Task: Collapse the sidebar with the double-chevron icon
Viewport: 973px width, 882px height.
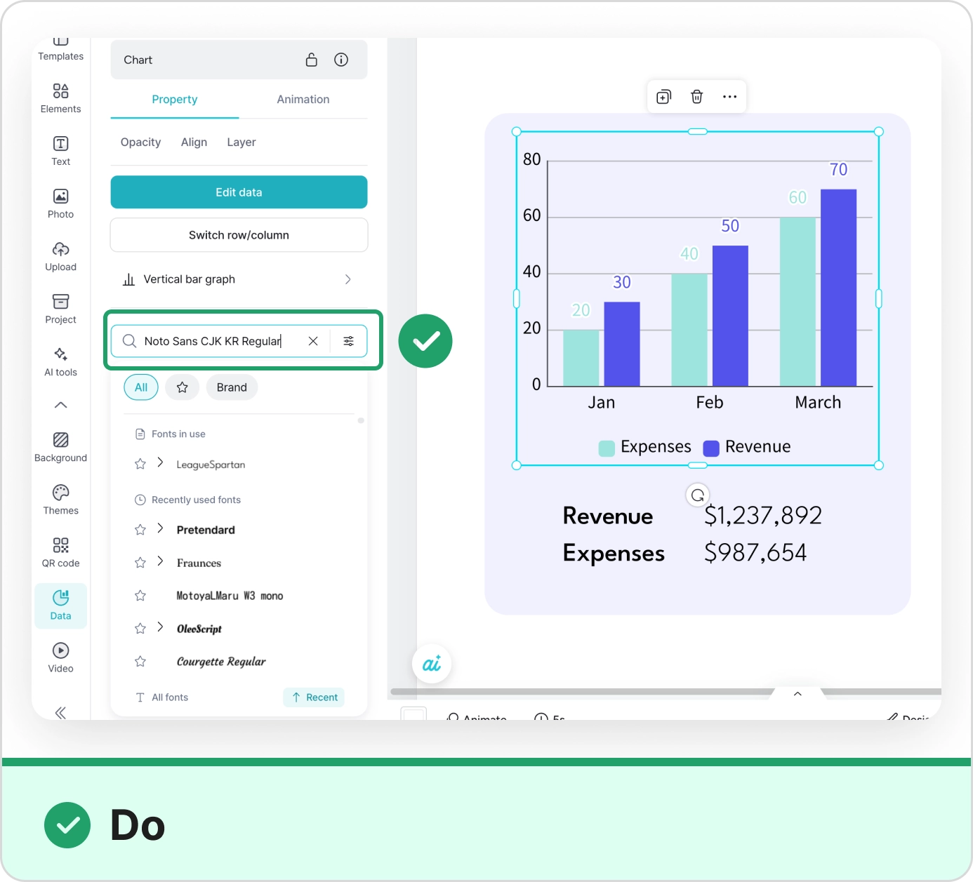Action: pyautogui.click(x=60, y=712)
